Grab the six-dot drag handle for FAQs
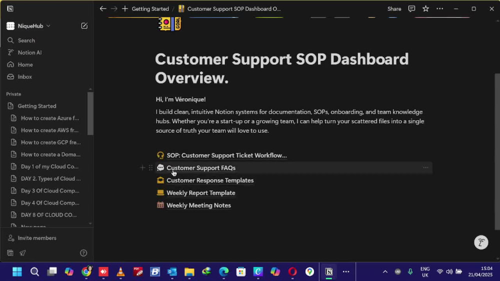500x281 pixels. 150,168
